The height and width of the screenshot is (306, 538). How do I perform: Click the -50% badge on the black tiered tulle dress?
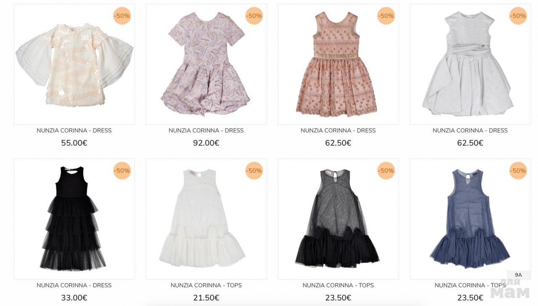point(122,171)
